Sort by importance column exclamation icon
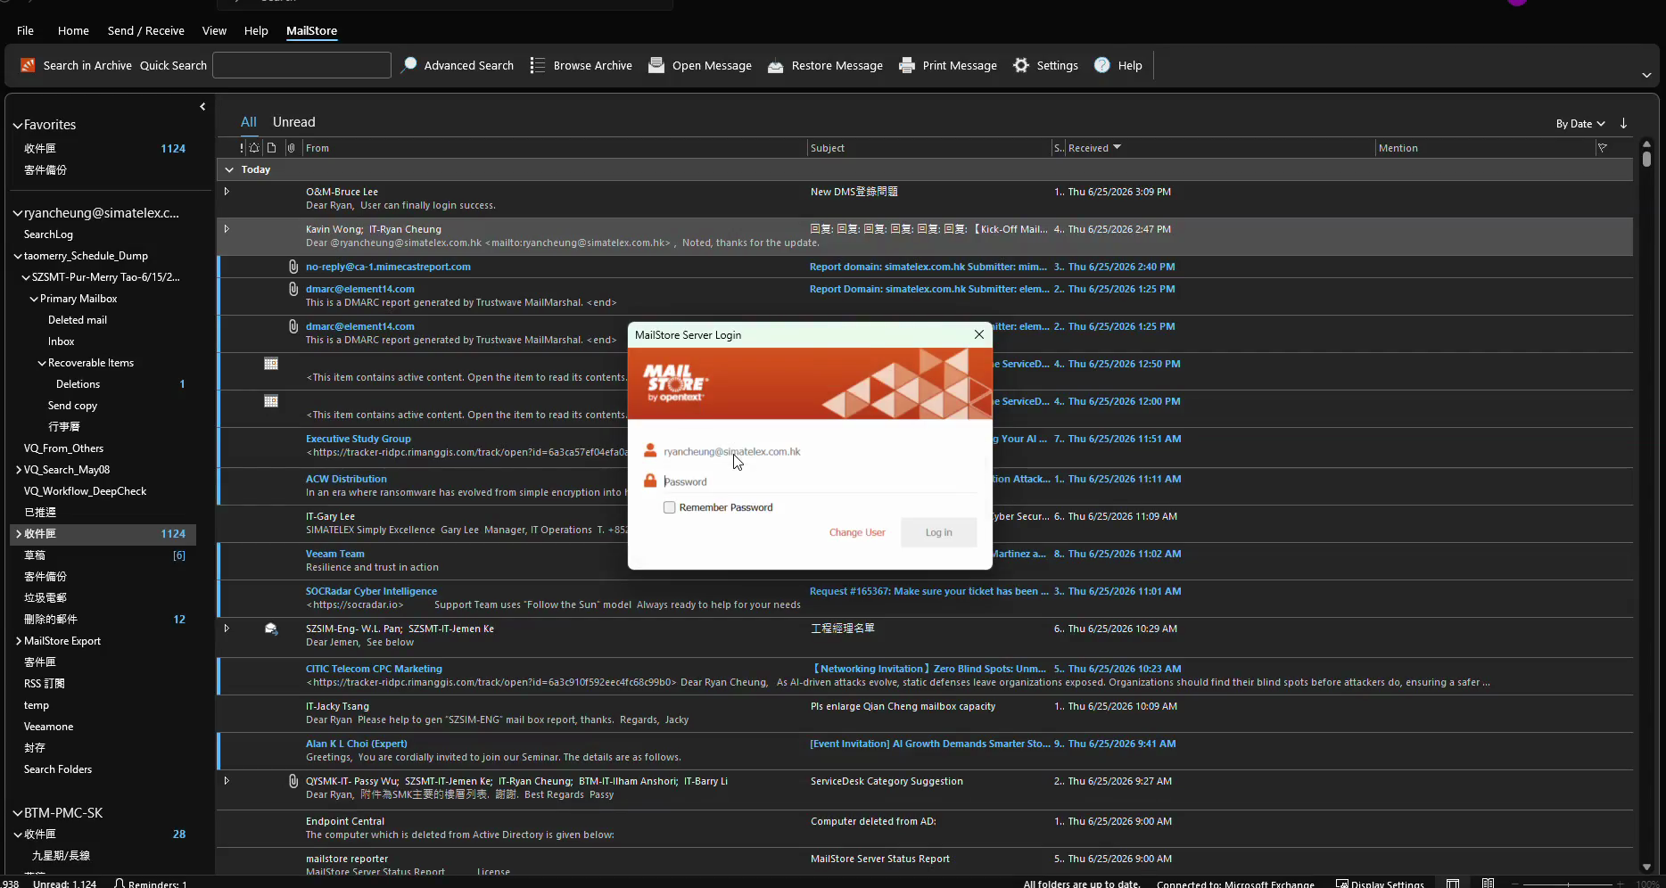The height and width of the screenshot is (888, 1666). pos(241,148)
